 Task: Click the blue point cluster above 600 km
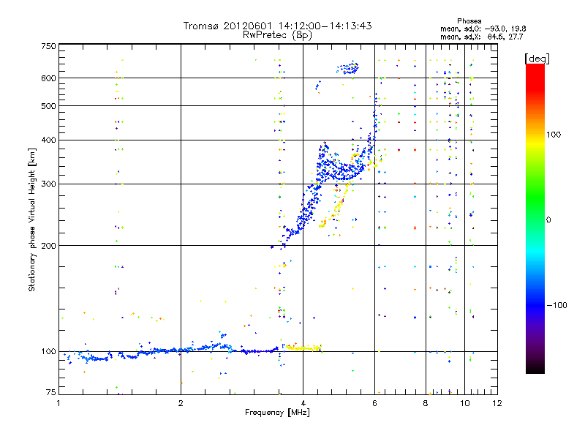[x=348, y=68]
